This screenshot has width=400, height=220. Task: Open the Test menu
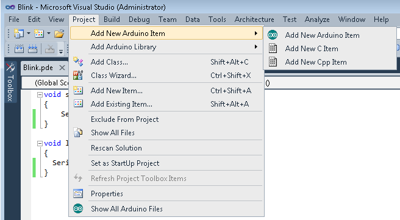click(x=290, y=20)
